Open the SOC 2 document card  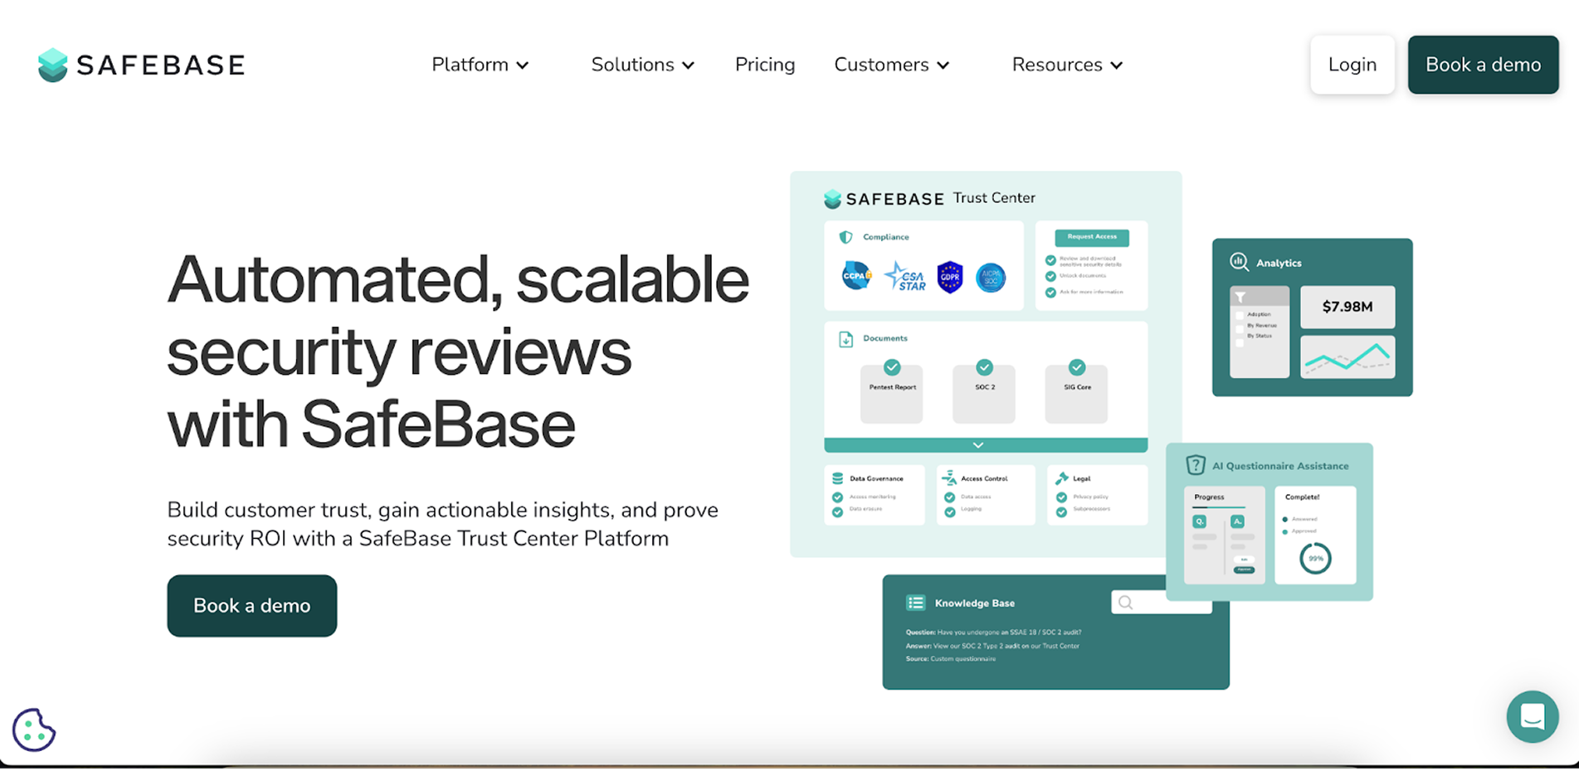click(x=984, y=393)
